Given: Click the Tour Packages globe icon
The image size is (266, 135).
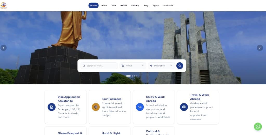Looking at the screenshot, I should [x=96, y=107].
